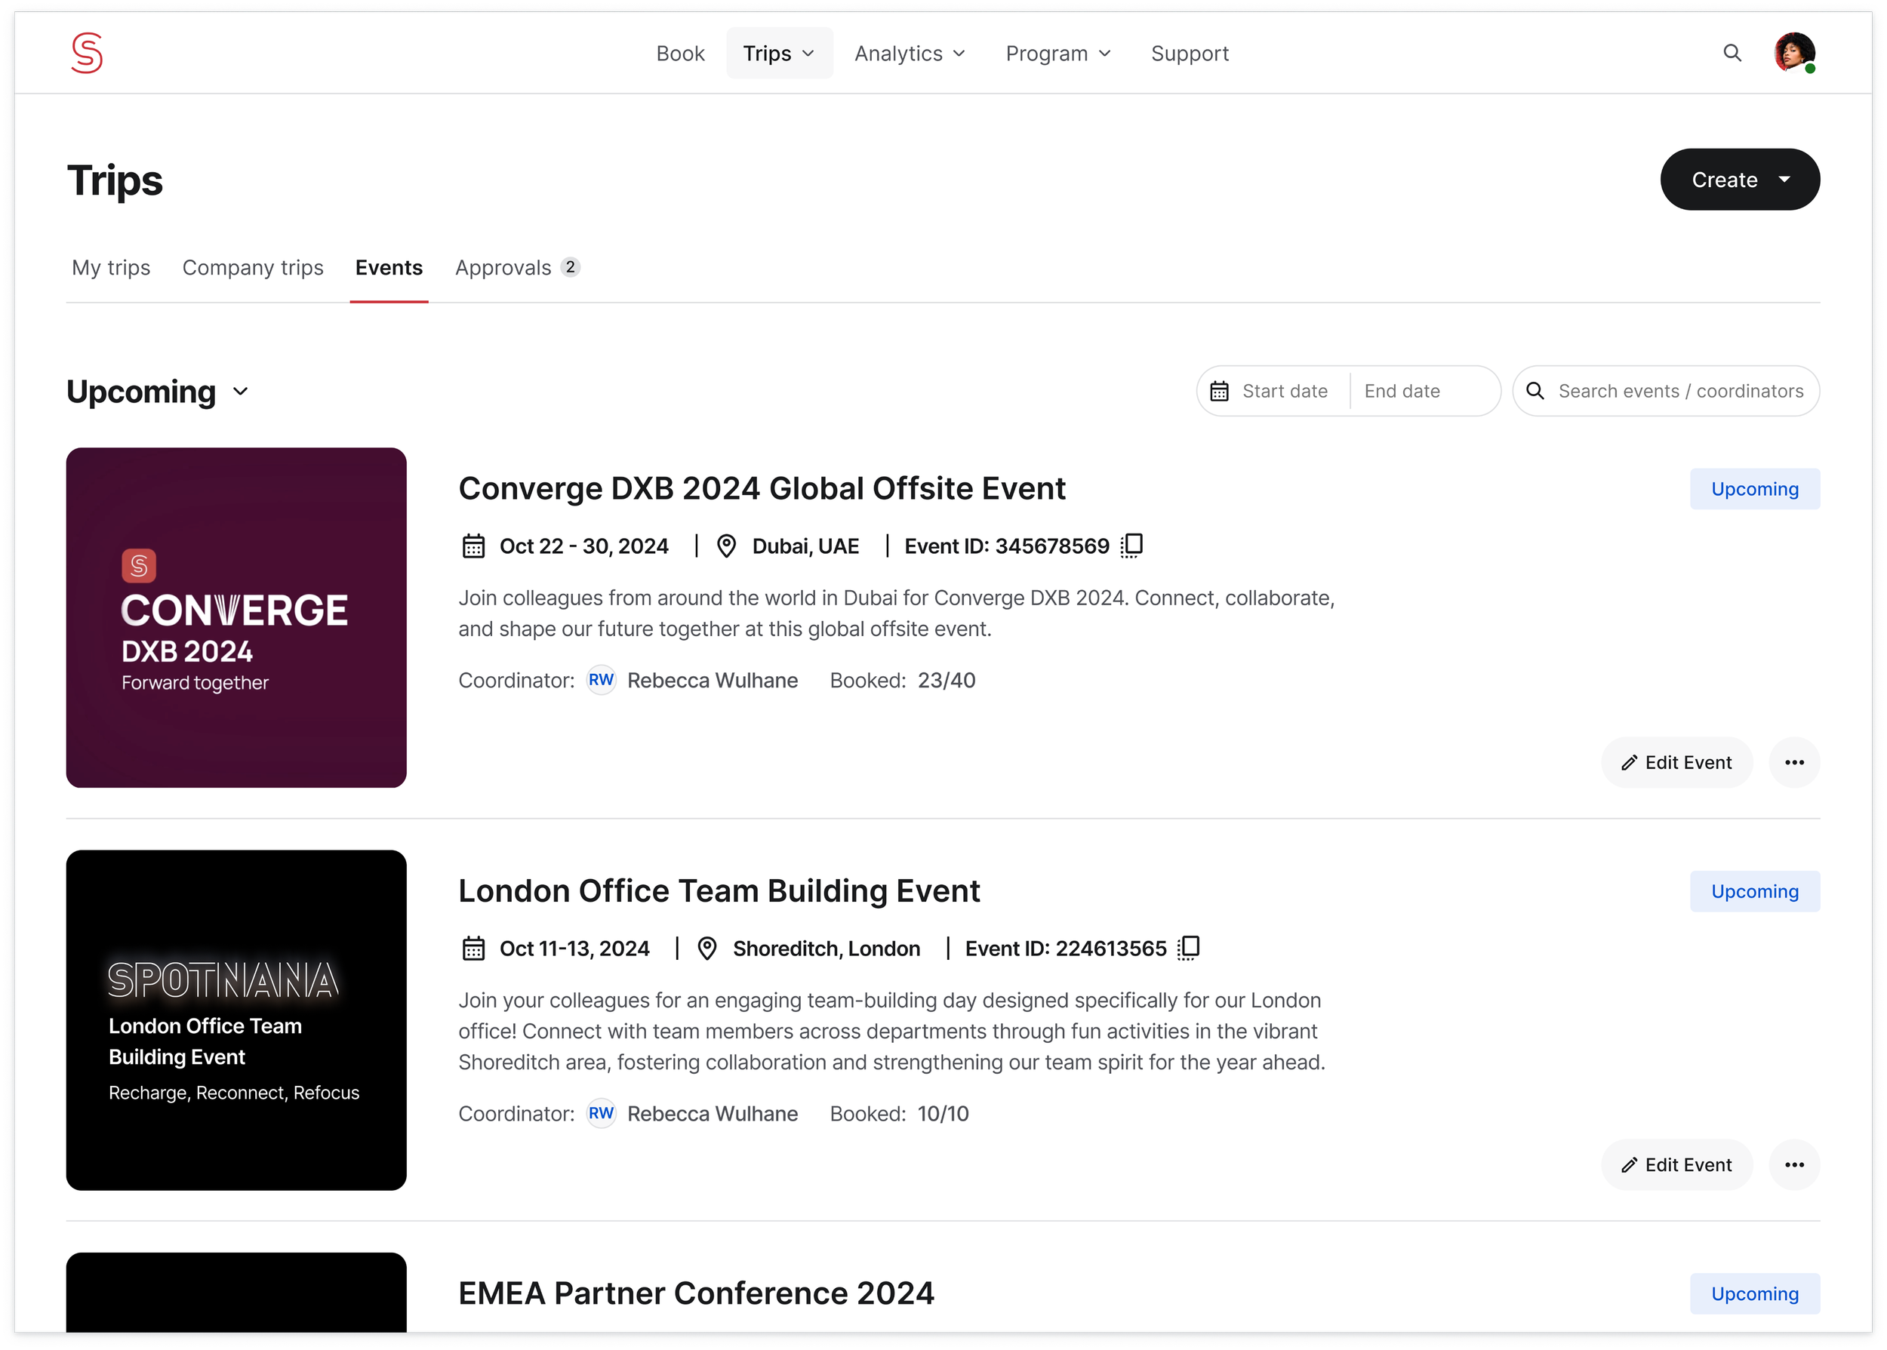This screenshot has width=1887, height=1350.
Task: Open London Office Team Building Event title
Action: [x=719, y=891]
